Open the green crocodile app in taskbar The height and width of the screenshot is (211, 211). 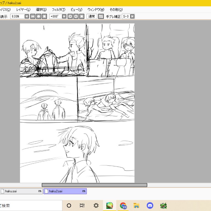pos(163,206)
